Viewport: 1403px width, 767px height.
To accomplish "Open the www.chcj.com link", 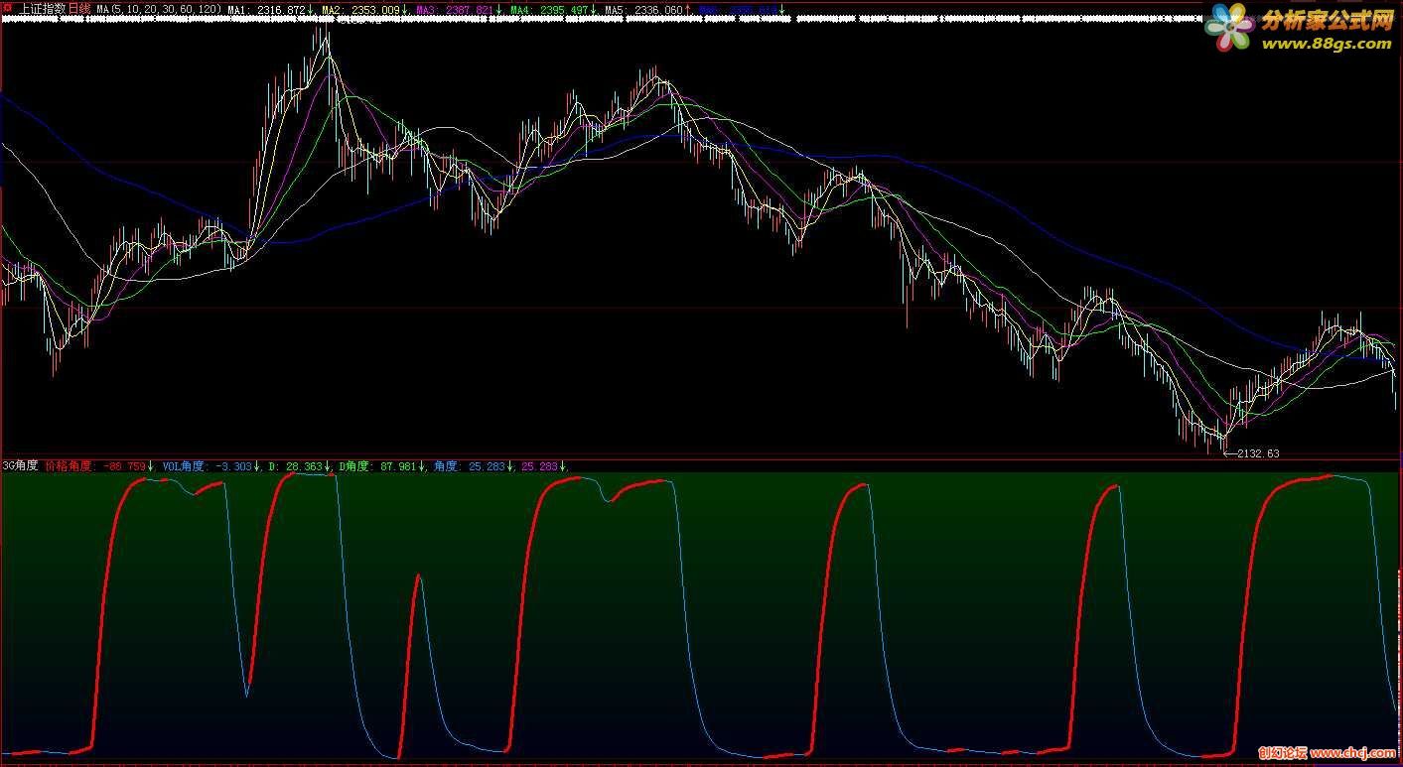I will pos(1351,754).
